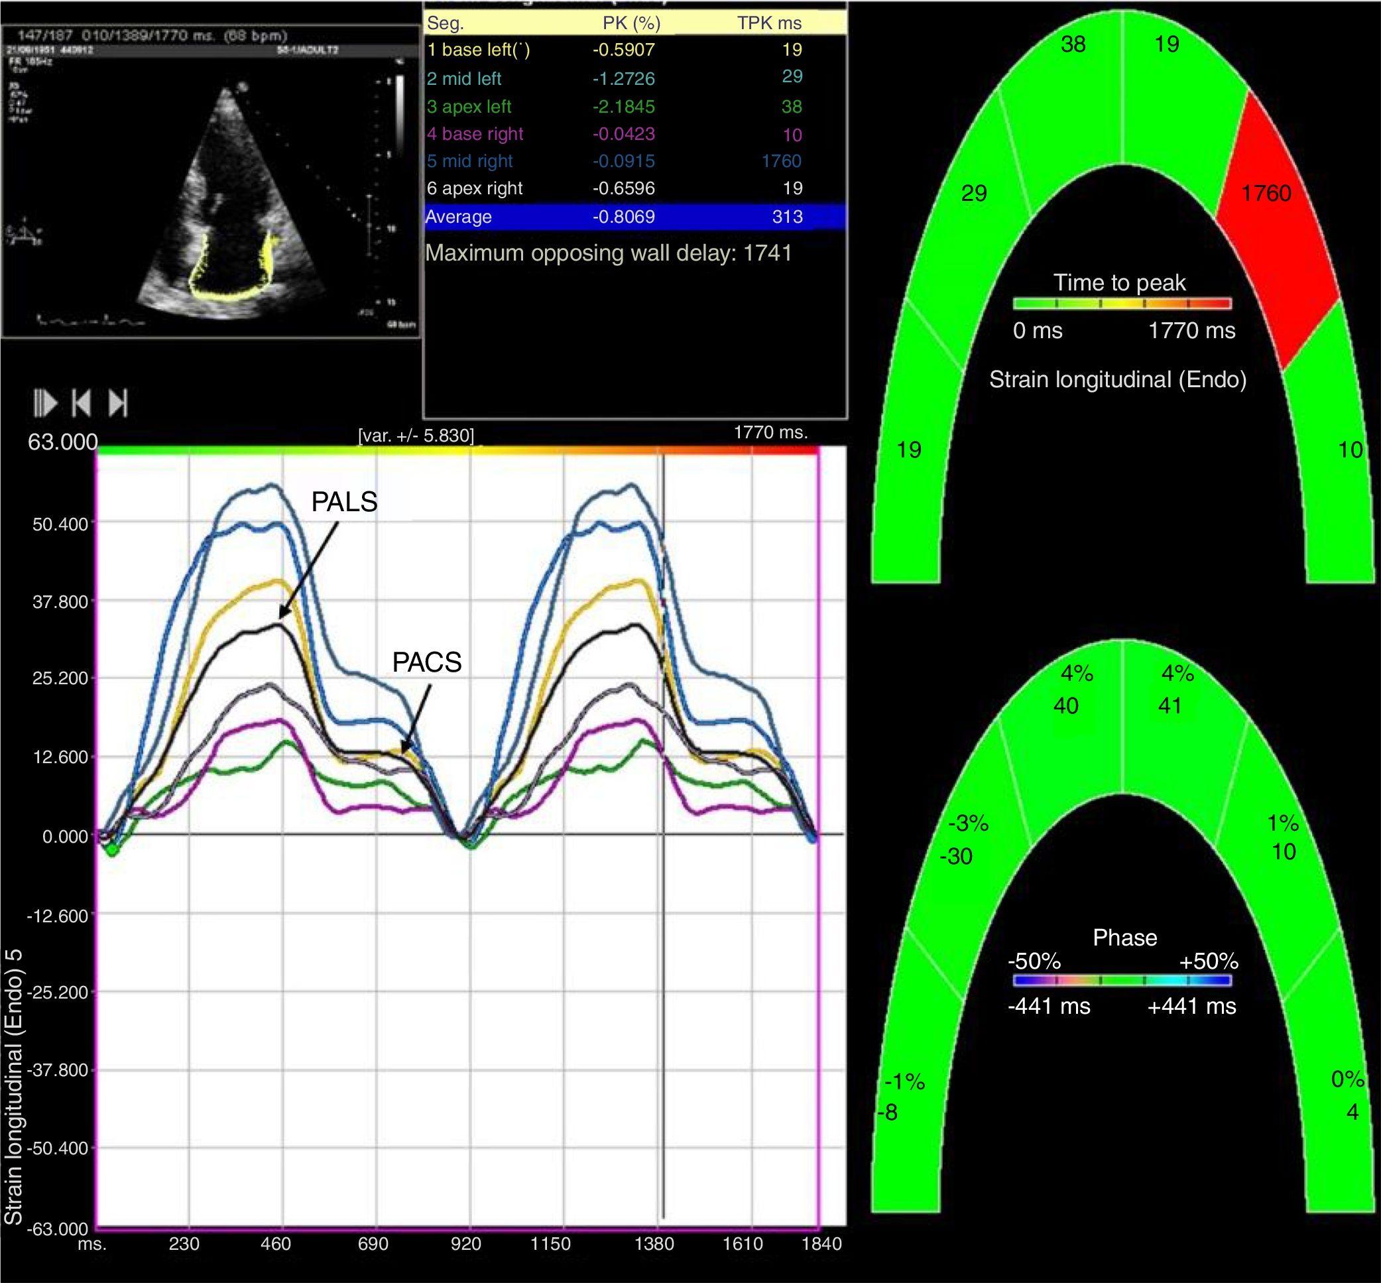
Task: Click the PACS annotation label
Action: [426, 662]
